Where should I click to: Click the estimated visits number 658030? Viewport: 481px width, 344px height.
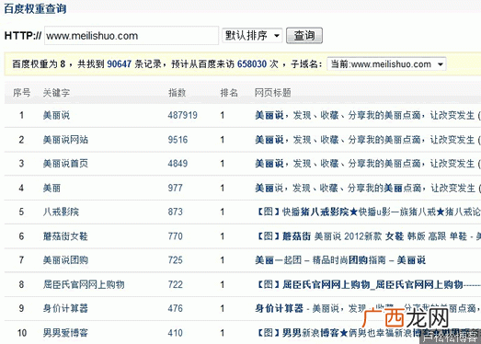click(252, 63)
